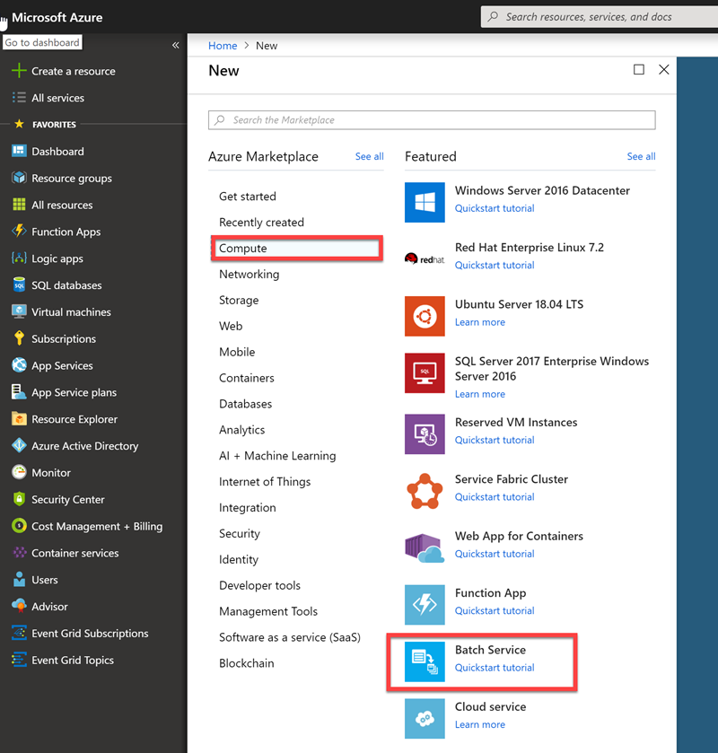
Task: Click the Users person icon
Action: [x=19, y=579]
